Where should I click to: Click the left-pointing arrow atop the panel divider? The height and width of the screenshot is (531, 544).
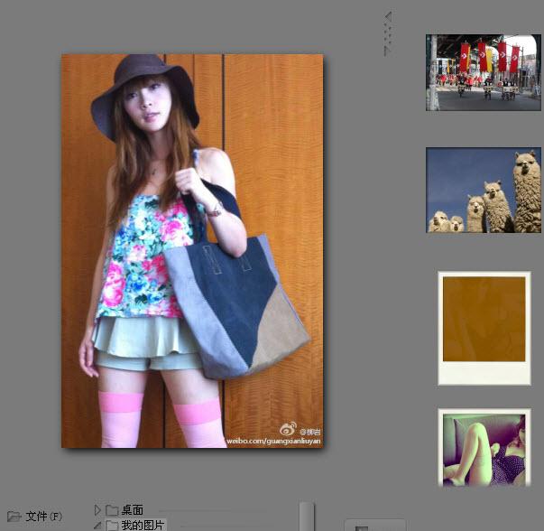pyautogui.click(x=388, y=15)
